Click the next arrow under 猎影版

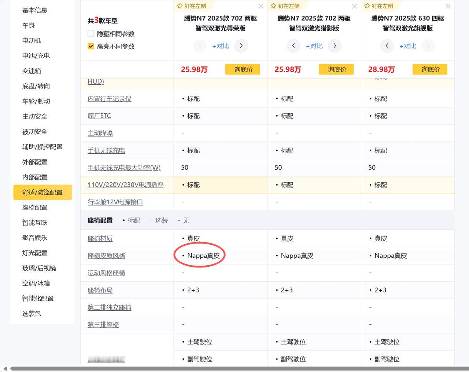pyautogui.click(x=335, y=46)
